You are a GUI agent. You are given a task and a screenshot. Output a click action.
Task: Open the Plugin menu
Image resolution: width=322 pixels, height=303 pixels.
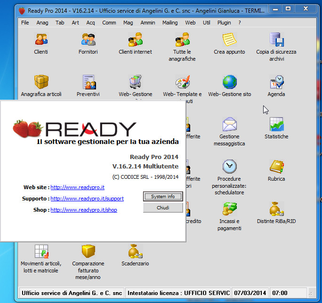click(224, 23)
